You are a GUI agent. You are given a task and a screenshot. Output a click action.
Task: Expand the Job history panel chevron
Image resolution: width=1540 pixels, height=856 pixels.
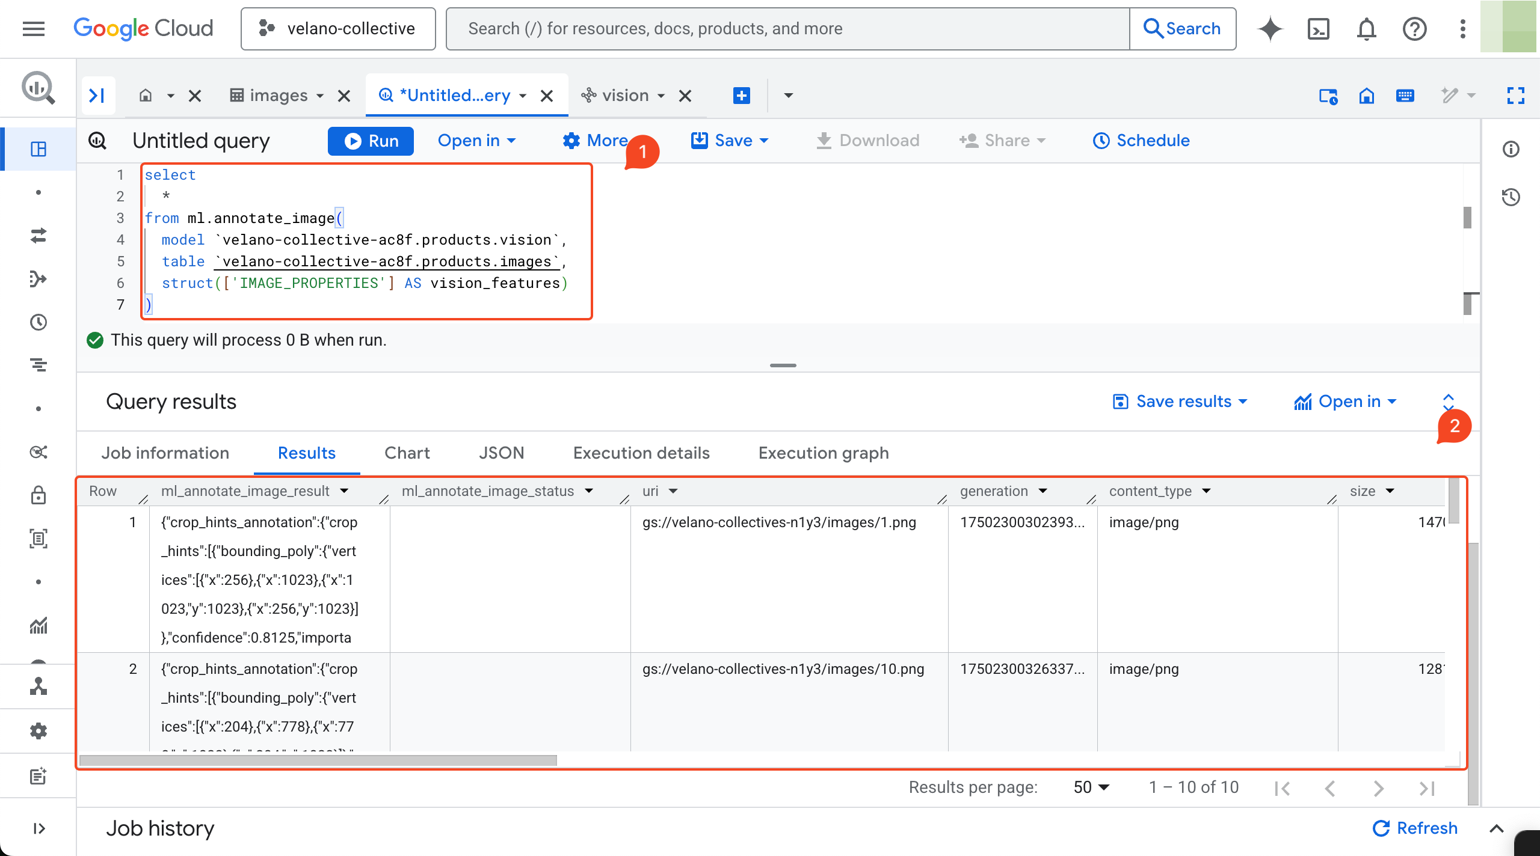[x=1497, y=828]
